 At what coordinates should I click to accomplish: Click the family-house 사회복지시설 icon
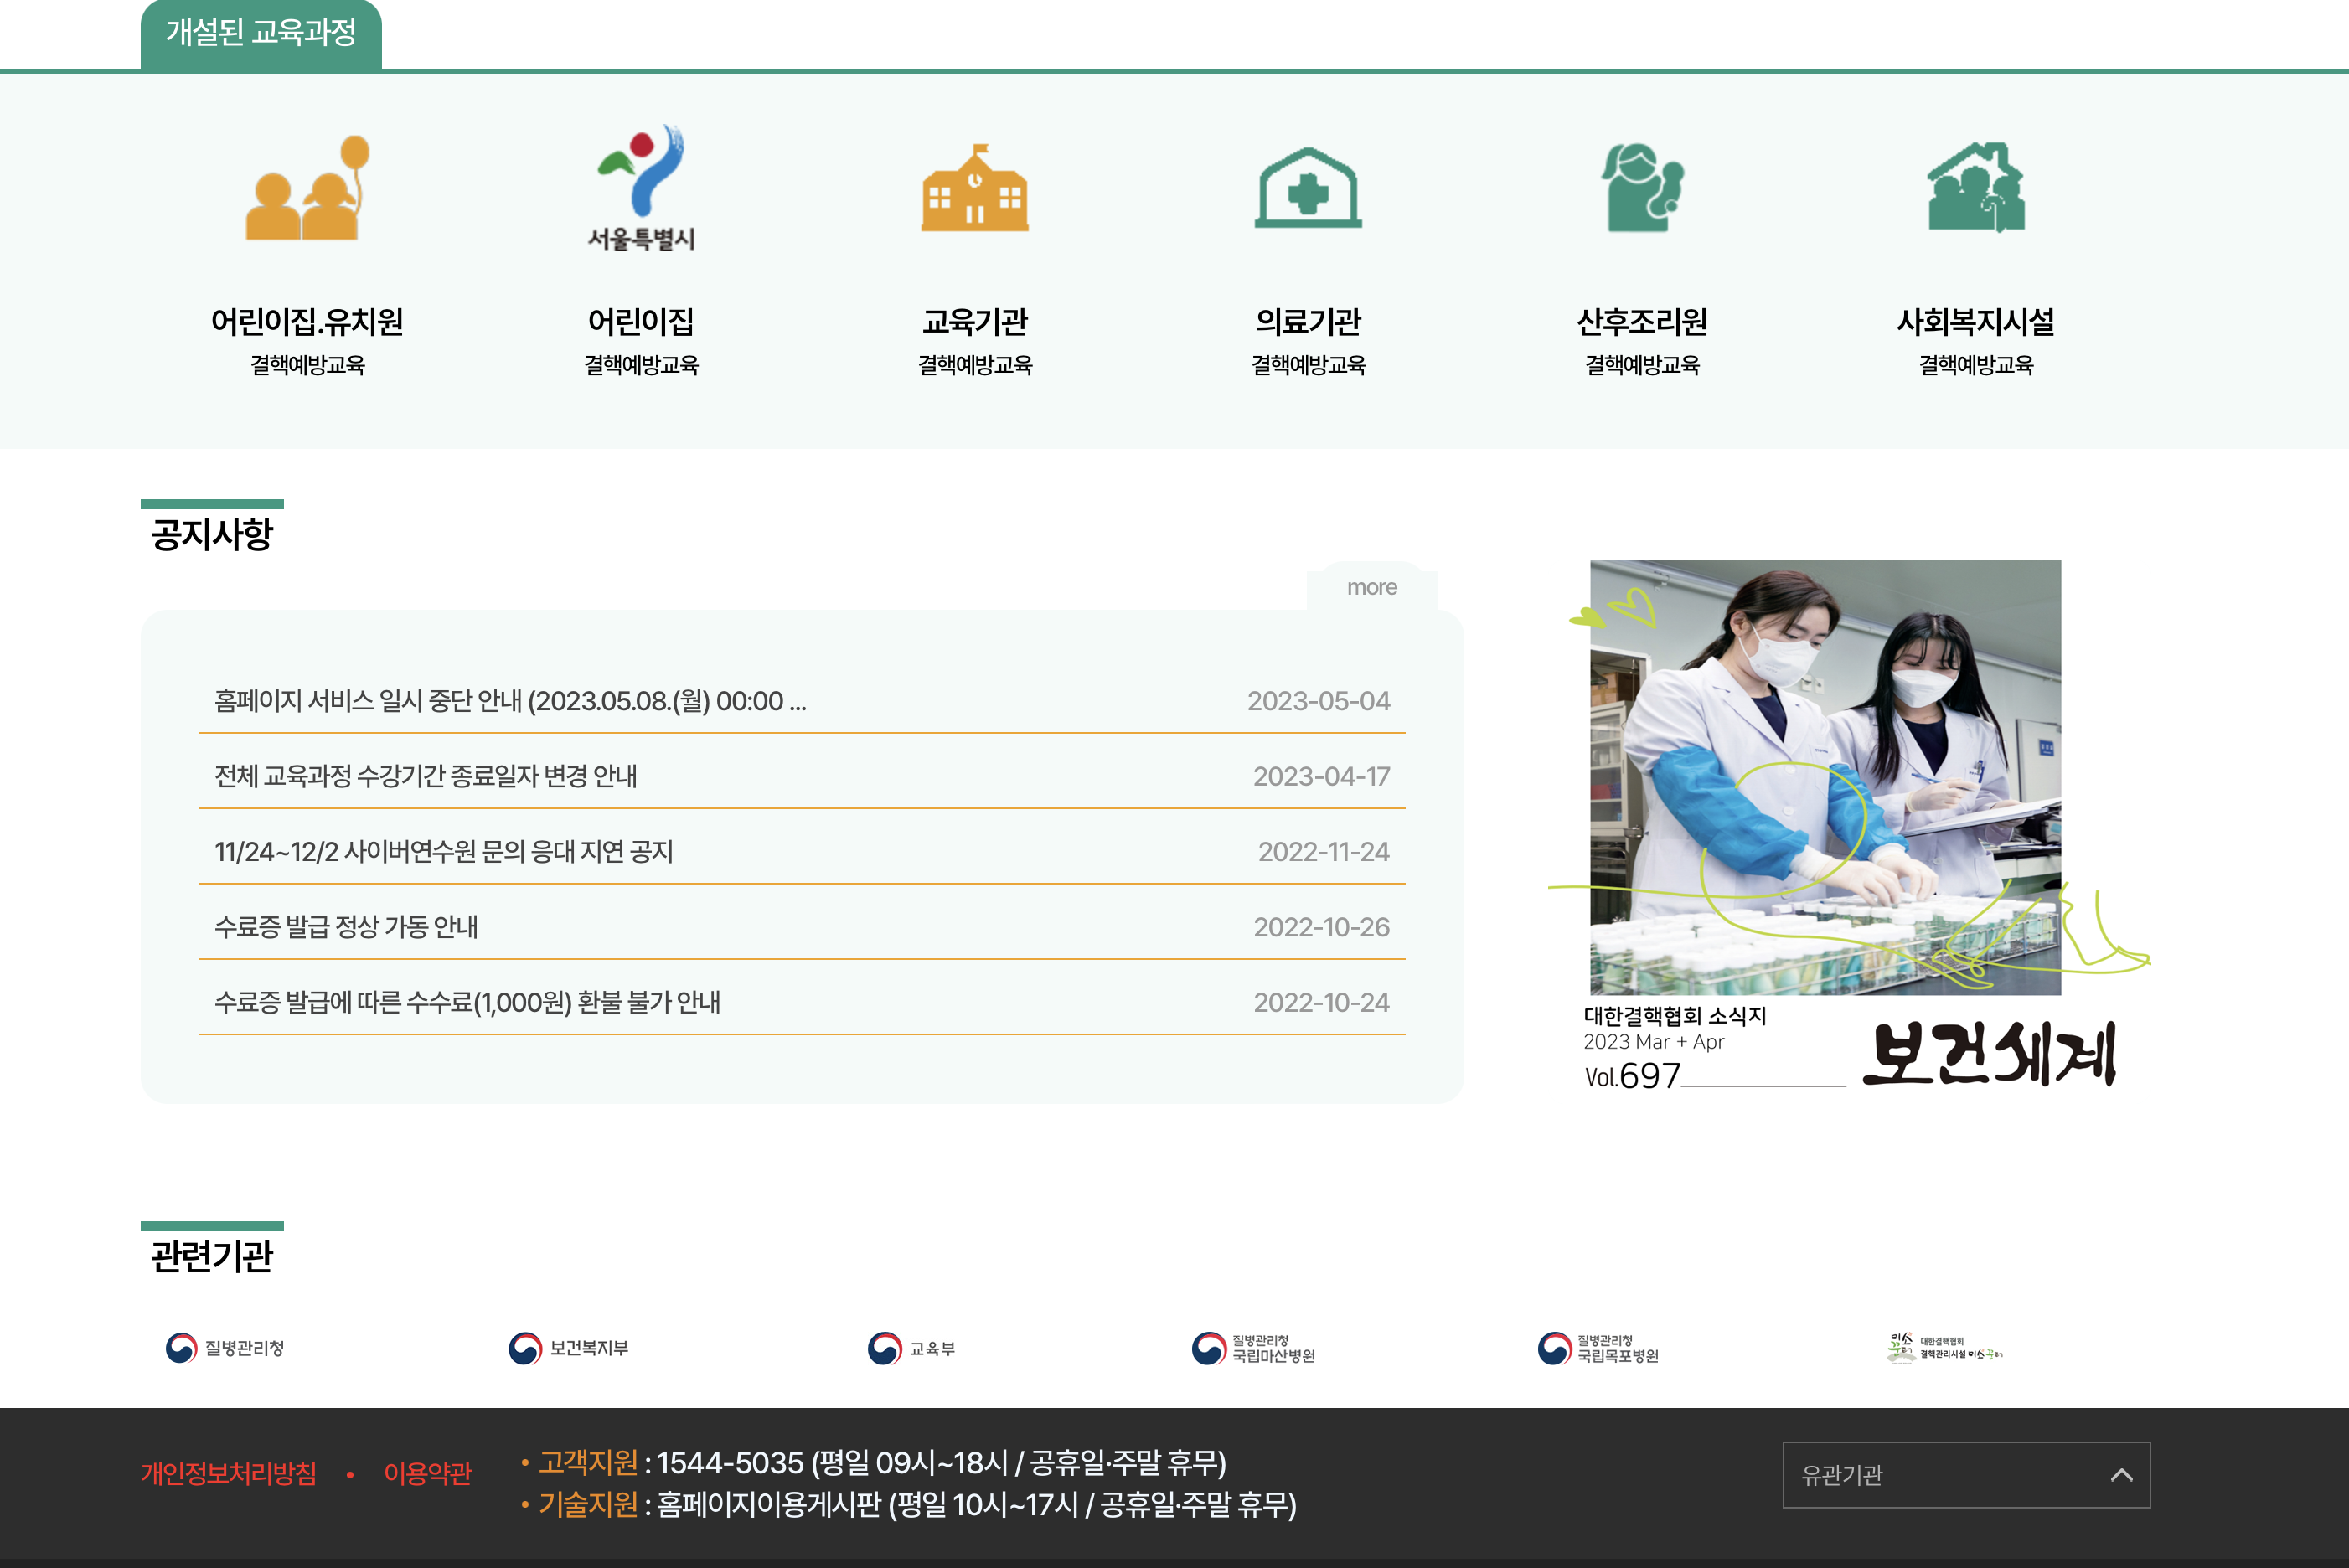coord(1975,188)
